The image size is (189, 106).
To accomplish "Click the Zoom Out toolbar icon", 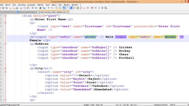I will point(52,8).
